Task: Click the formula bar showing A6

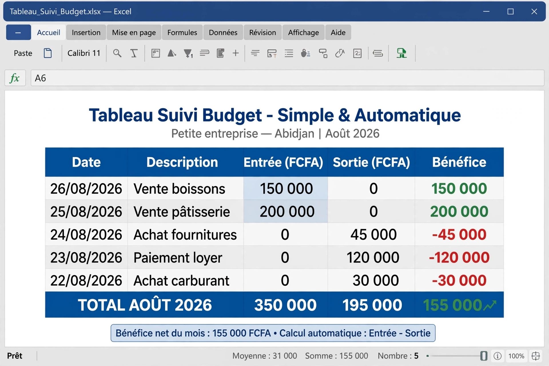Action: tap(287, 78)
